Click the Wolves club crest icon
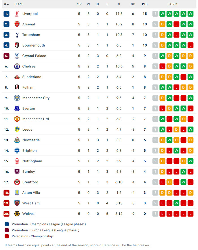198x250 pixels. click(17, 214)
